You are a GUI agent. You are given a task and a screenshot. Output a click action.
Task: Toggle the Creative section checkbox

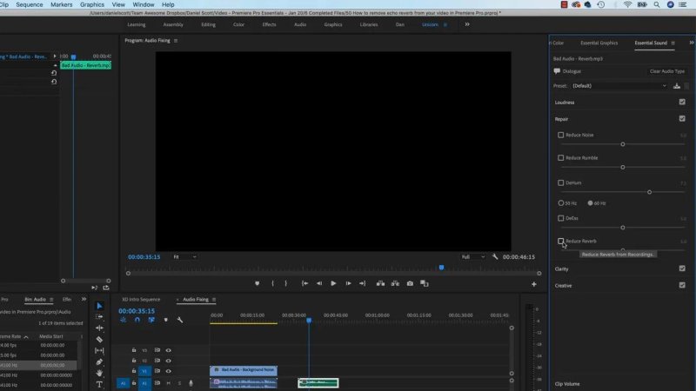[x=682, y=286]
